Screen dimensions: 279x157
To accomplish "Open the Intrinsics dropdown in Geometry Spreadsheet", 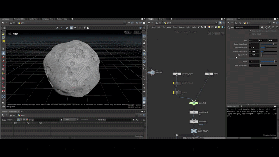I will (88, 120).
